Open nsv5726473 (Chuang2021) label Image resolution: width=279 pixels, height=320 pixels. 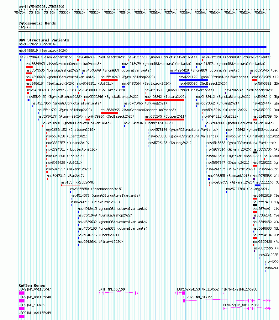[170, 143]
